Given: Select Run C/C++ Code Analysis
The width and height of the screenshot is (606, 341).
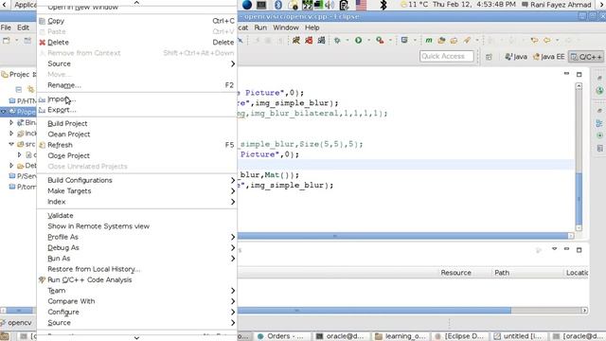Looking at the screenshot, I should pos(136,280).
